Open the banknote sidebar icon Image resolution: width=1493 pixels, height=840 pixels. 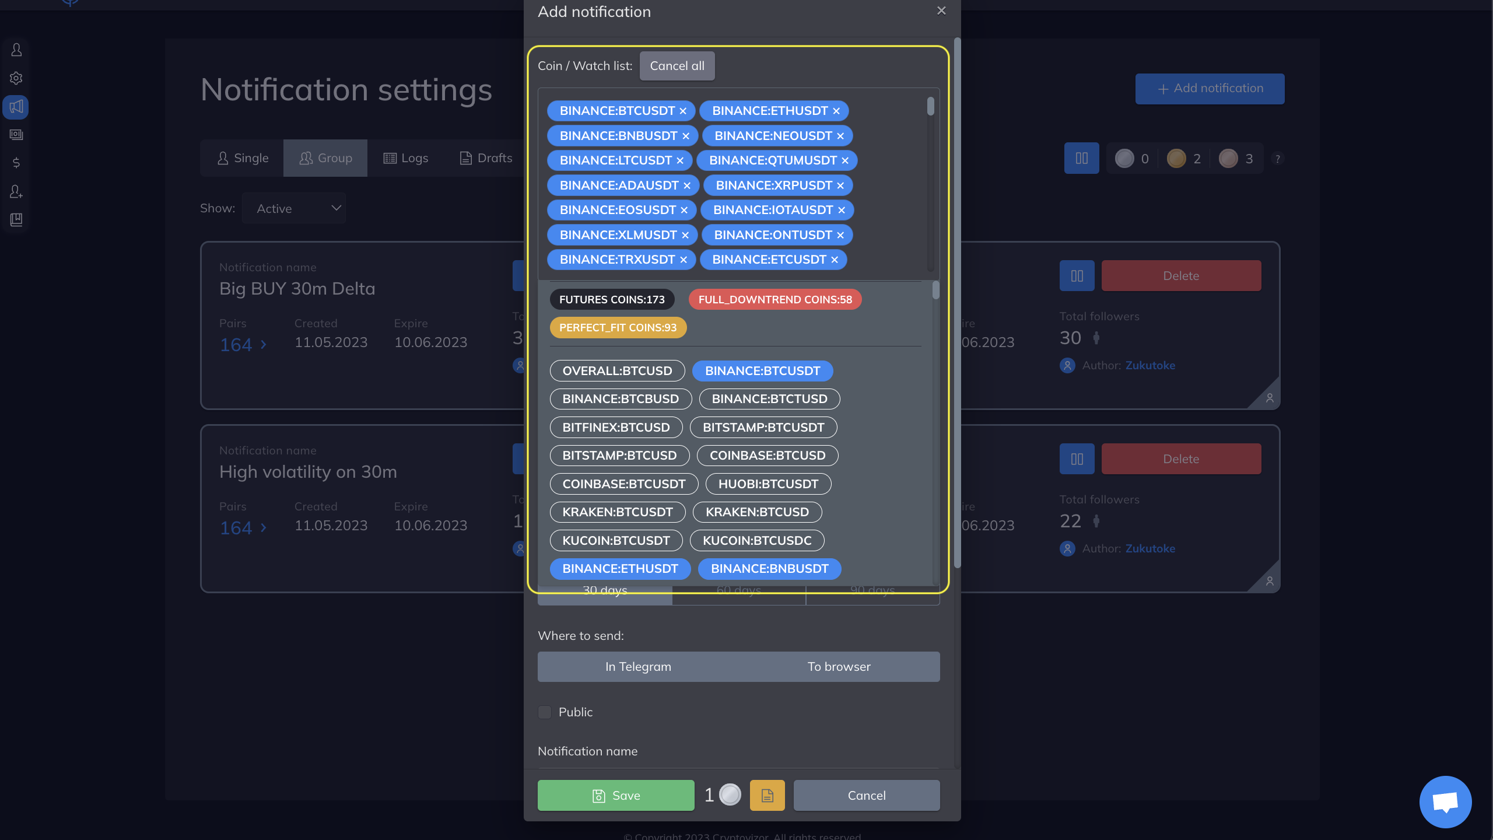[16, 135]
